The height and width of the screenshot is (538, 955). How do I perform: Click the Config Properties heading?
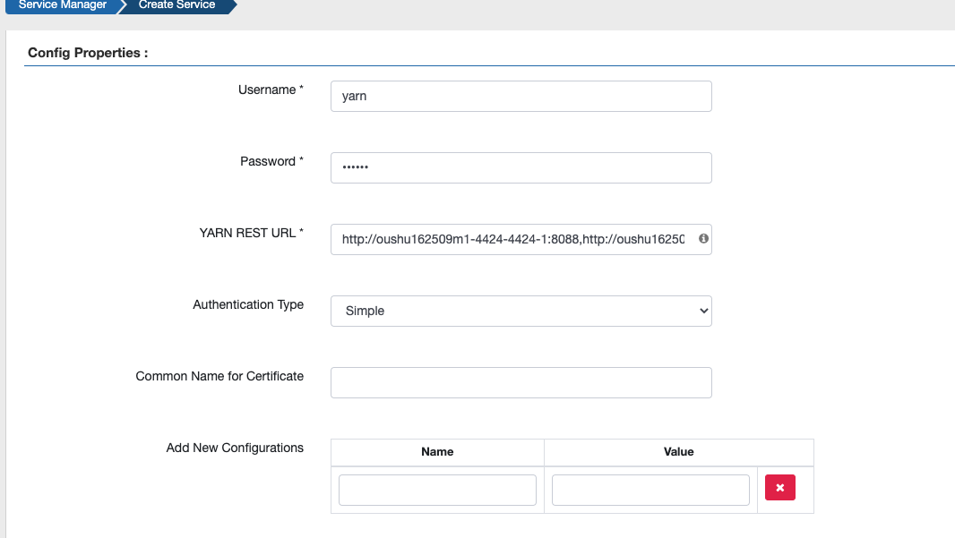click(x=88, y=53)
